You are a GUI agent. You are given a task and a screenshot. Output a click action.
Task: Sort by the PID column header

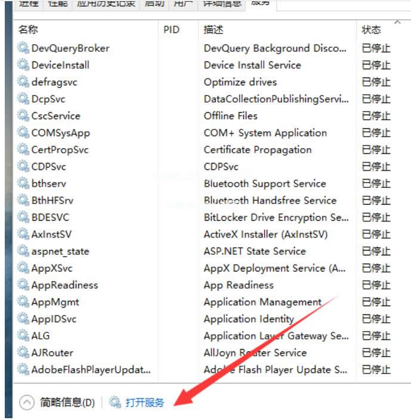(x=171, y=29)
